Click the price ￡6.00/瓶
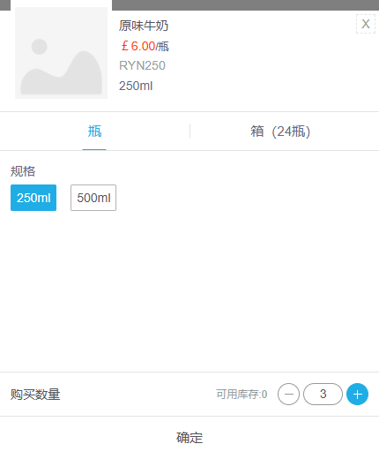The height and width of the screenshot is (459, 379). click(x=145, y=46)
